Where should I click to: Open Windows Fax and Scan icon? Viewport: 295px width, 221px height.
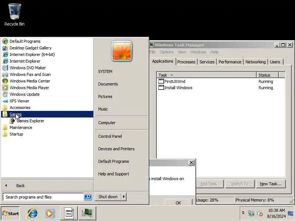pyautogui.click(x=5, y=74)
